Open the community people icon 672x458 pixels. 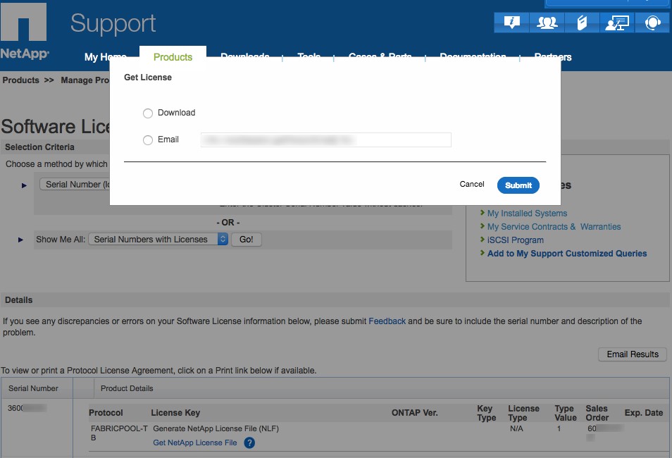547,23
